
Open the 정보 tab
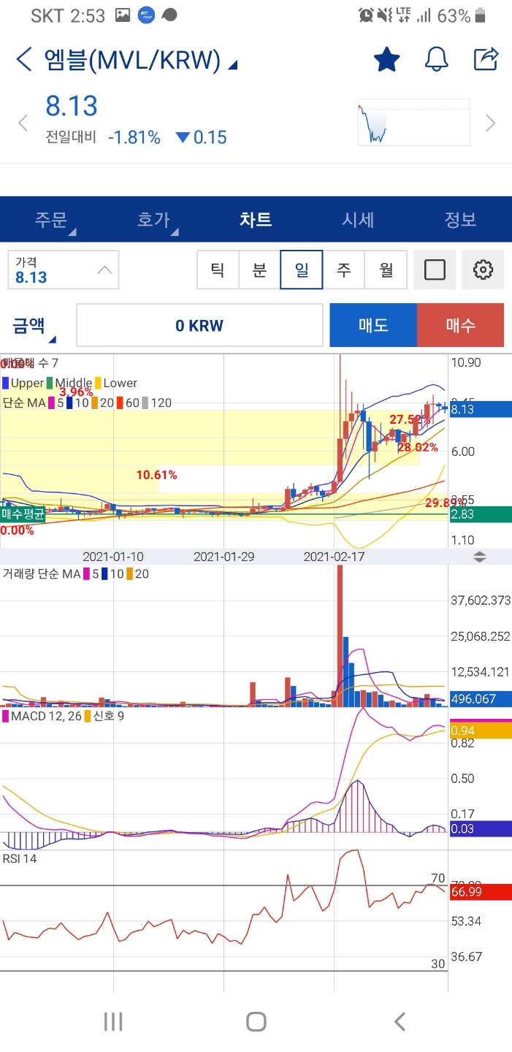click(460, 219)
